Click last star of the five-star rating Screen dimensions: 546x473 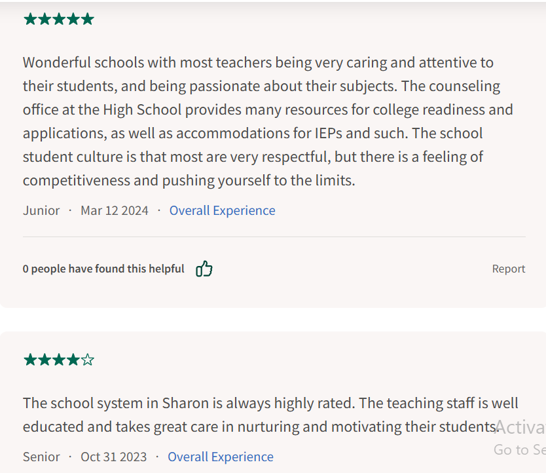click(88, 19)
